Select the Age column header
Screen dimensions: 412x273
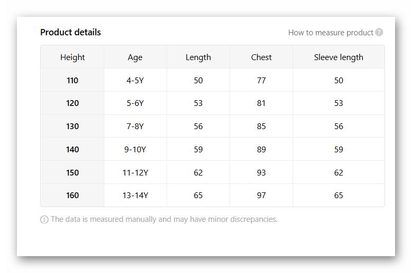coord(135,57)
